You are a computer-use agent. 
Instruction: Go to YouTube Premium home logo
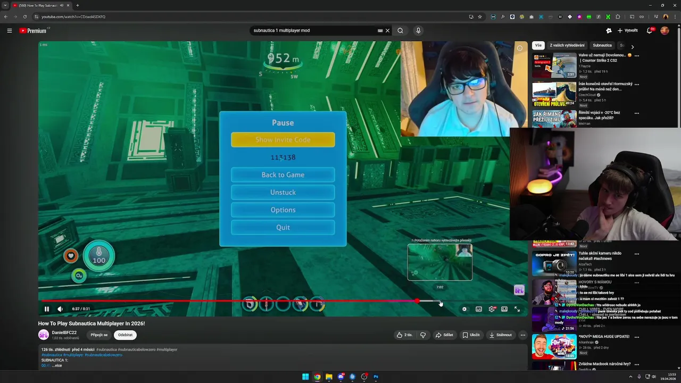coord(34,30)
